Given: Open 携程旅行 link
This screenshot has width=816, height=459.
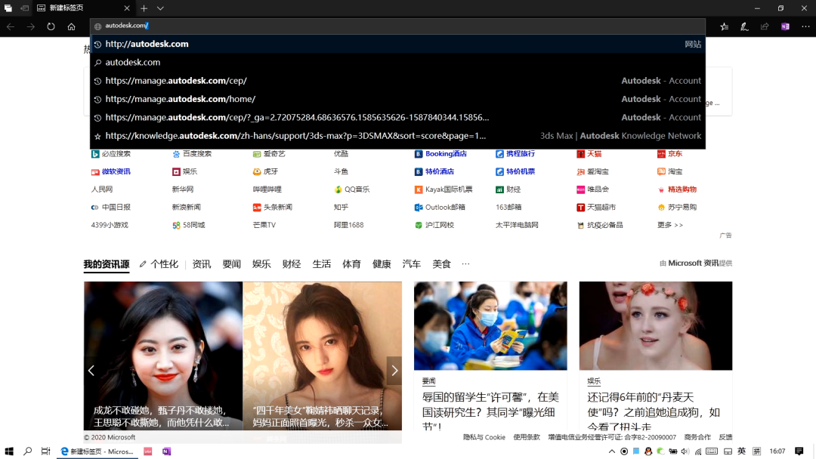Looking at the screenshot, I should click(515, 154).
